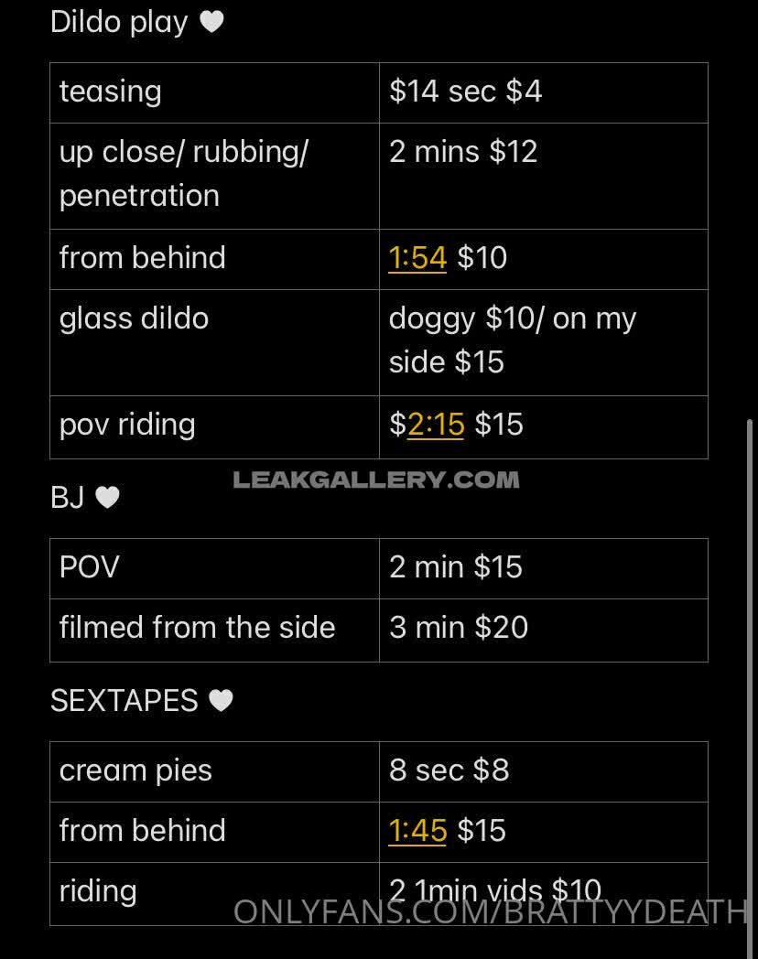Image resolution: width=758 pixels, height=959 pixels.
Task: Click the heart icon after SEXTAPES heading
Action: 221,701
